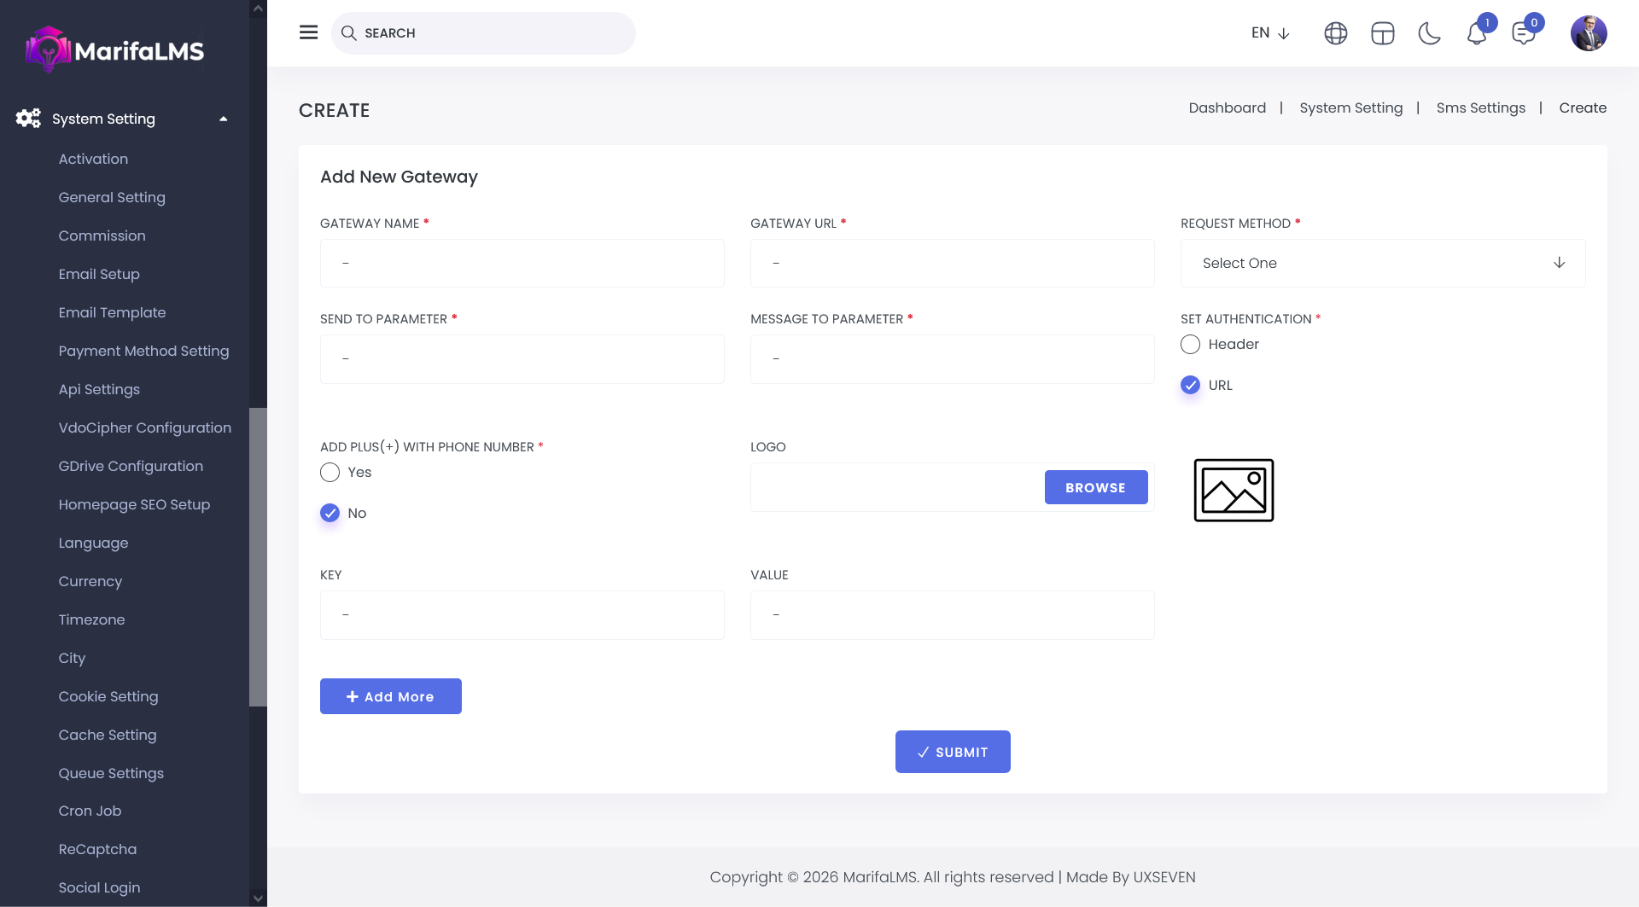The image size is (1639, 907).
Task: Submit the new gateway form
Action: [x=952, y=752]
